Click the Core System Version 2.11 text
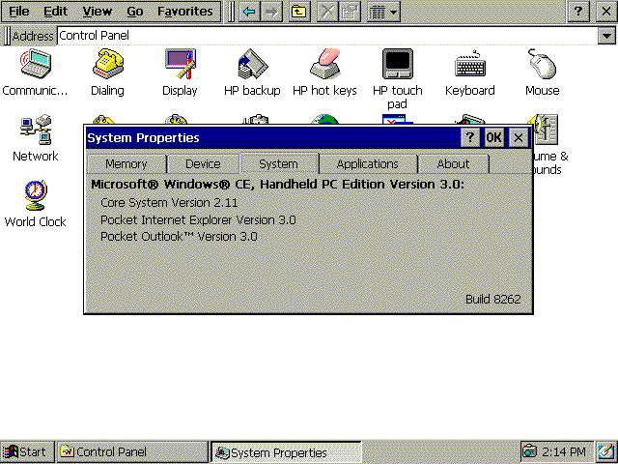 click(169, 203)
